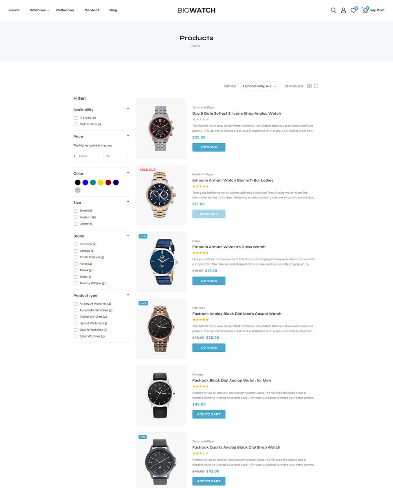Screen dimensions: 393x488
Task: Open the wishlist heart icon
Action: pos(353,10)
